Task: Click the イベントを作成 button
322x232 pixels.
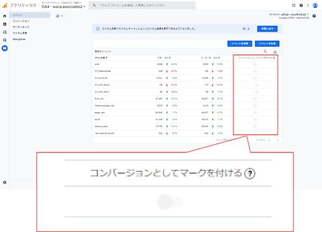Action: point(267,43)
